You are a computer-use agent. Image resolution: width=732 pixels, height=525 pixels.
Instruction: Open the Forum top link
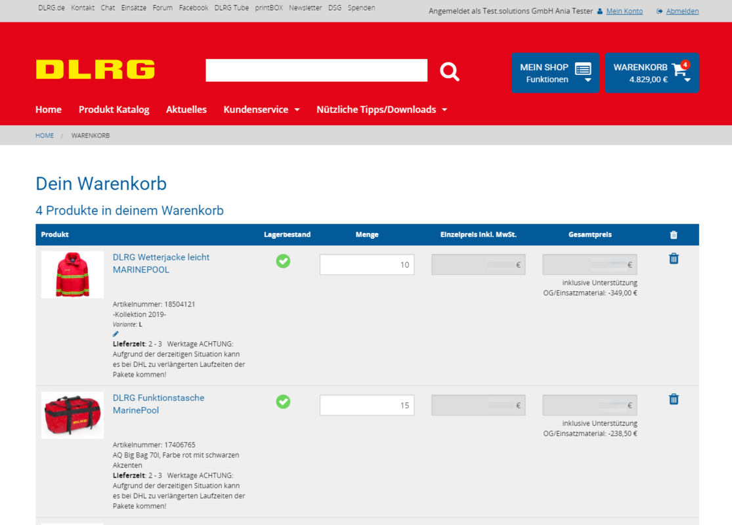pyautogui.click(x=162, y=8)
